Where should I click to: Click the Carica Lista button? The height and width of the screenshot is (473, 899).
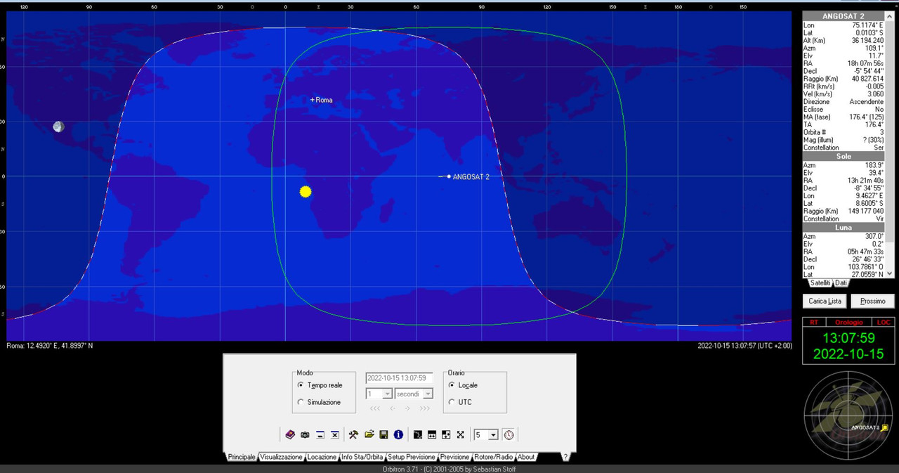[825, 301]
